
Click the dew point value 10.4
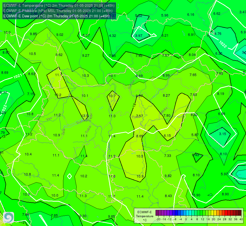(28, 154)
